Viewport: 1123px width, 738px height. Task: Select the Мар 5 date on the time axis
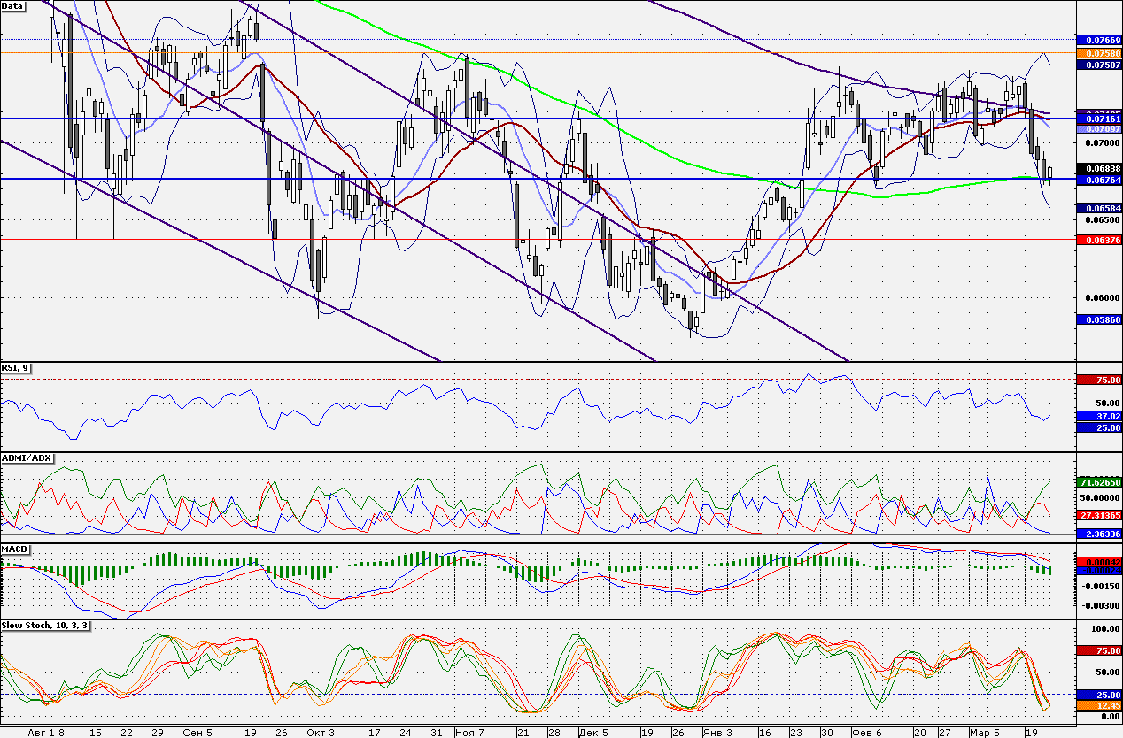[983, 733]
